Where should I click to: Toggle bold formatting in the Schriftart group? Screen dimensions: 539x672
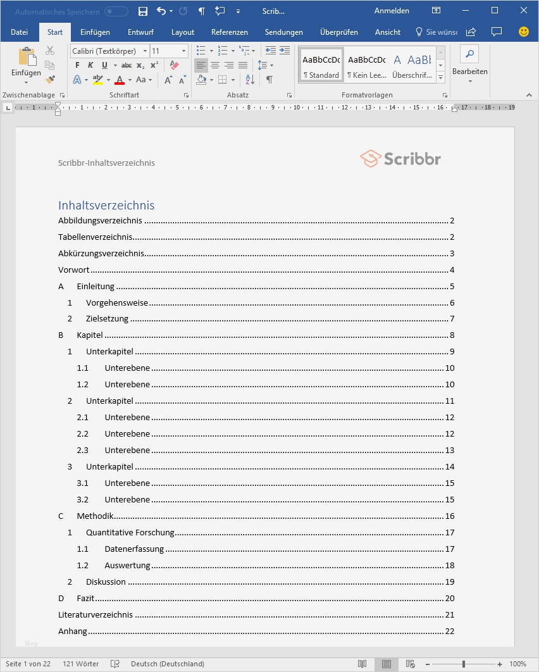(77, 65)
